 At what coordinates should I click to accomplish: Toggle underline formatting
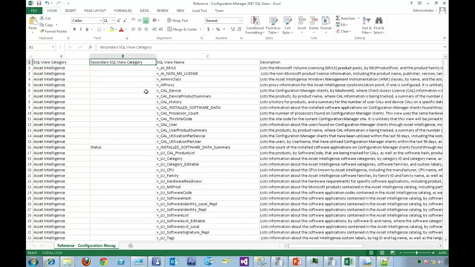pos(87,29)
